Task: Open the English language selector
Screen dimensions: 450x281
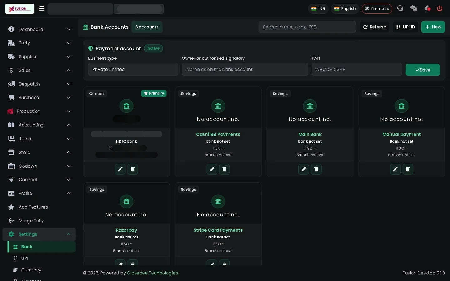Action: point(345,9)
